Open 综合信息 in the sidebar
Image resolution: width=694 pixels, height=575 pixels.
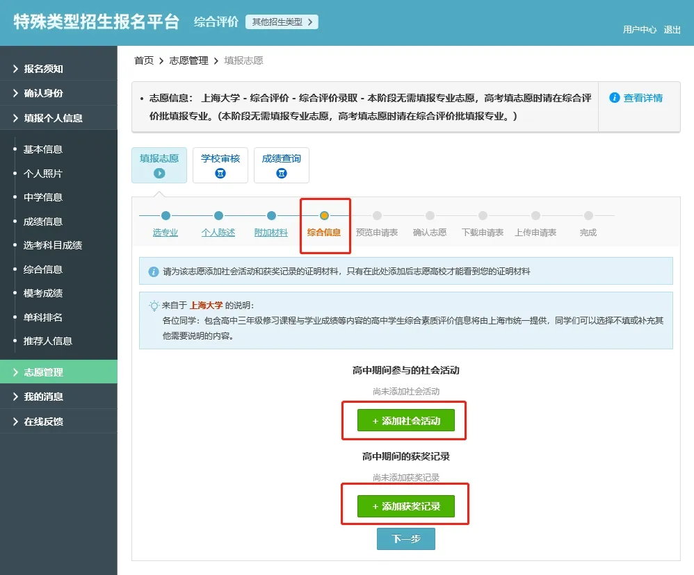click(43, 269)
